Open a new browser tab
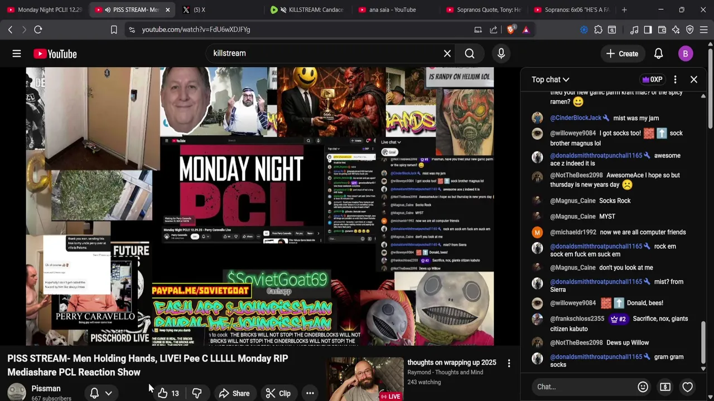Image resolution: width=714 pixels, height=401 pixels. click(624, 9)
